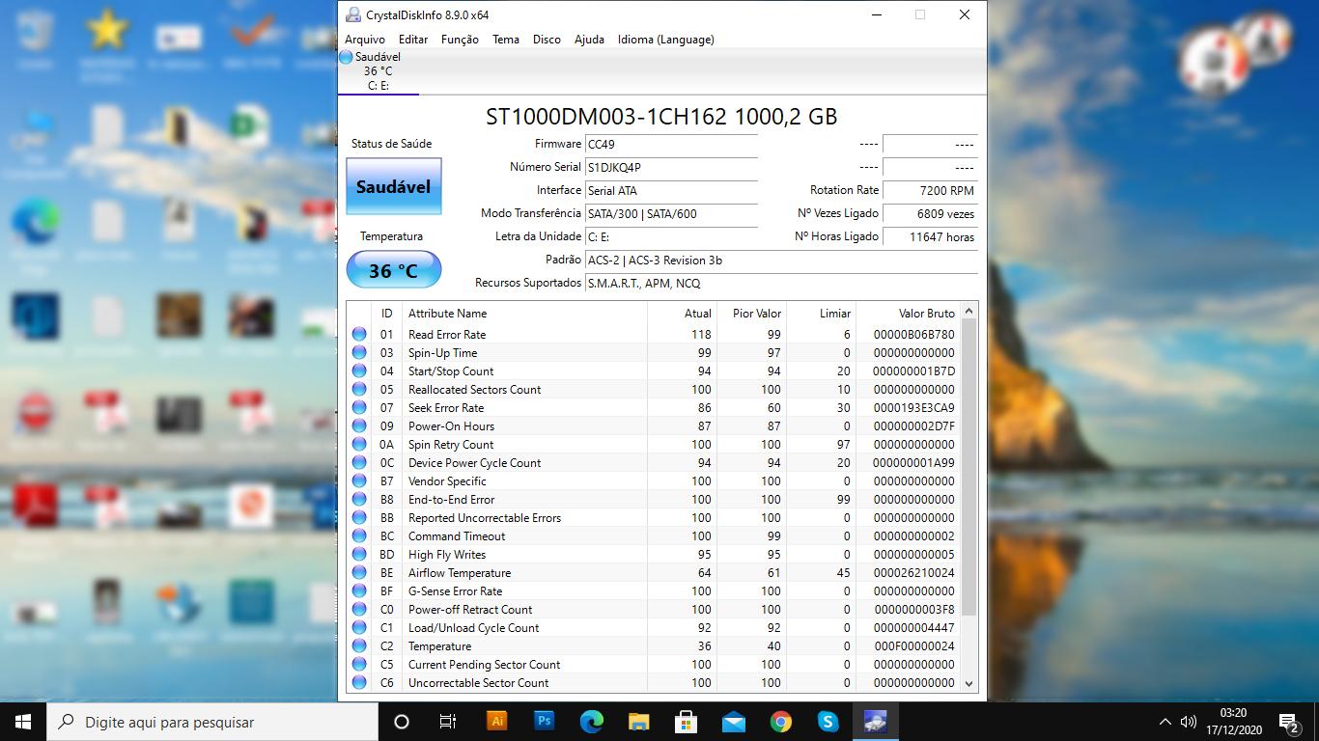The image size is (1319, 741).
Task: Show hidden system tray icons
Action: (1165, 722)
